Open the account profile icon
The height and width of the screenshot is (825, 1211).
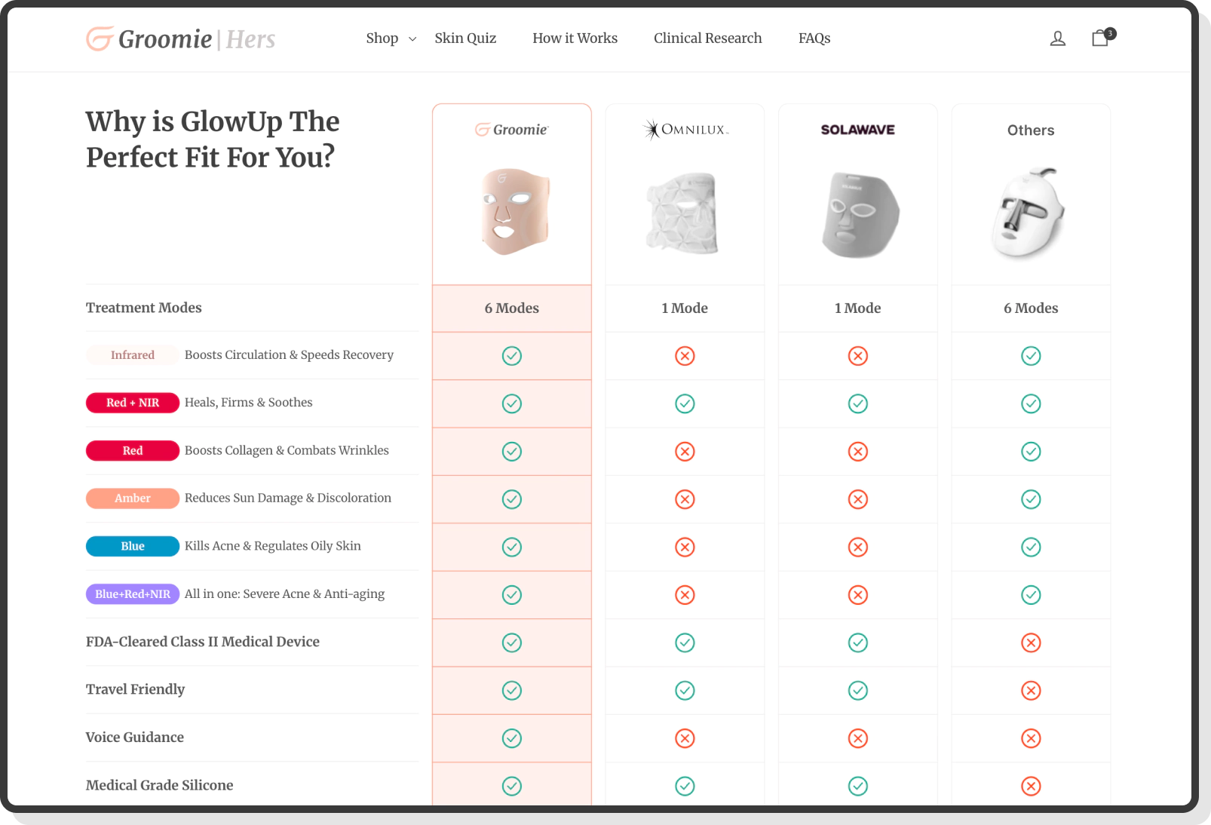tap(1058, 38)
